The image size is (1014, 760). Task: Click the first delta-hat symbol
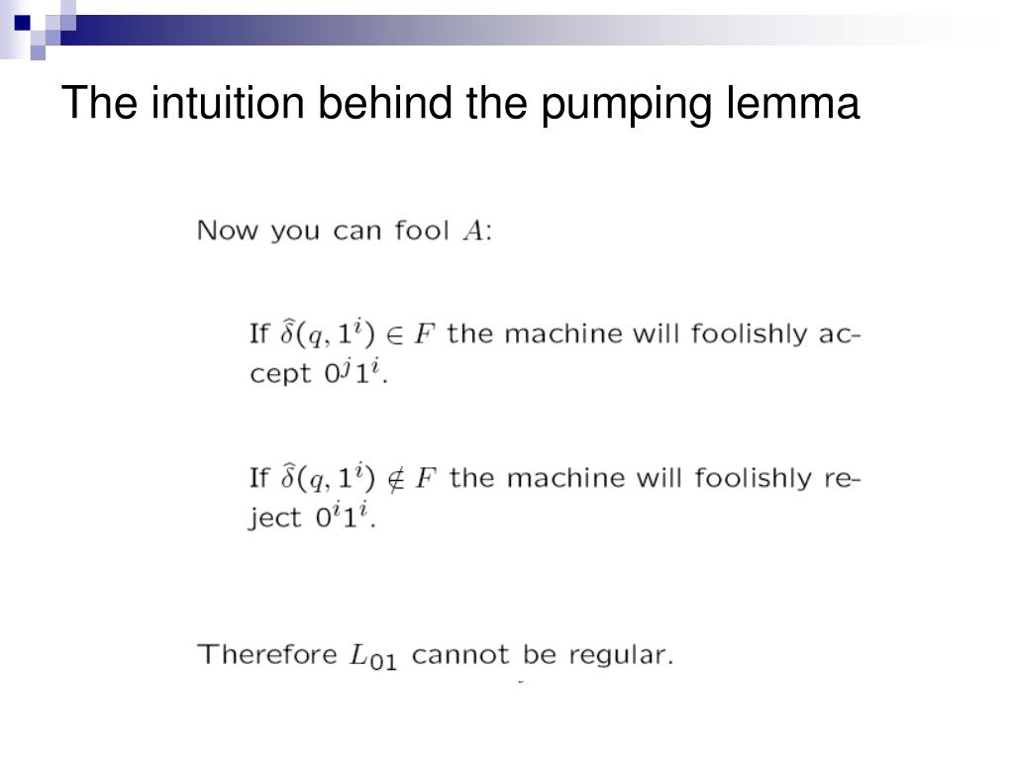(288, 332)
